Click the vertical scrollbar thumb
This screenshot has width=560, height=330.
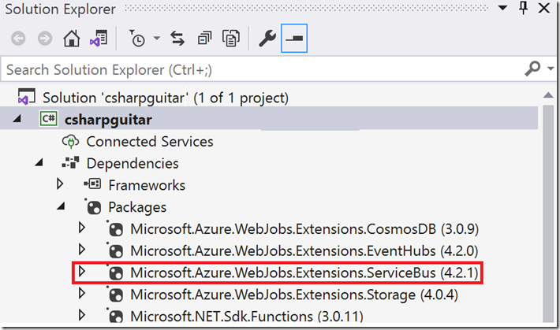pyautogui.click(x=548, y=213)
